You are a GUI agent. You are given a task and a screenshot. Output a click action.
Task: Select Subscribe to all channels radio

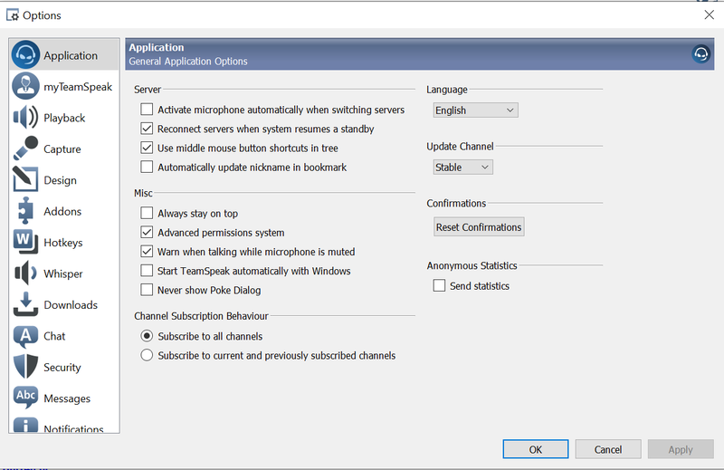click(x=147, y=336)
